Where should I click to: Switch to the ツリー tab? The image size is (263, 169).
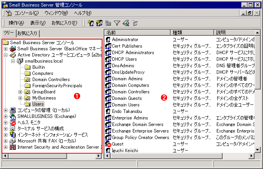pyautogui.click(x=9, y=33)
